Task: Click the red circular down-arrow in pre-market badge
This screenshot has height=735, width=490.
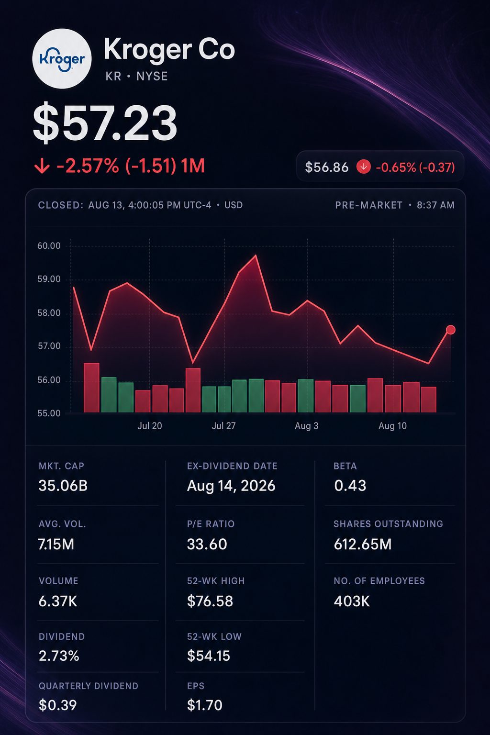Action: pyautogui.click(x=364, y=167)
